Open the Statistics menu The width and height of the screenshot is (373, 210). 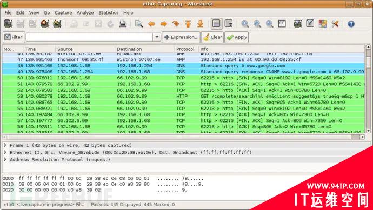(109, 13)
